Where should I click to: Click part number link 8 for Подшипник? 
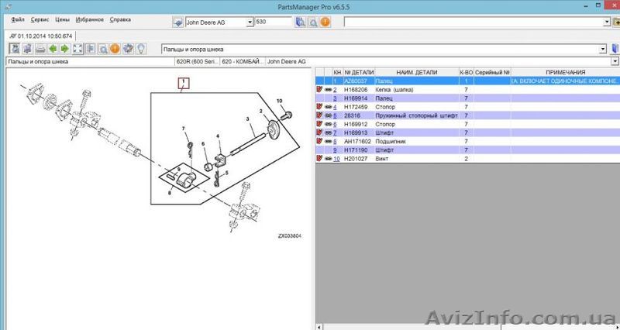336,142
